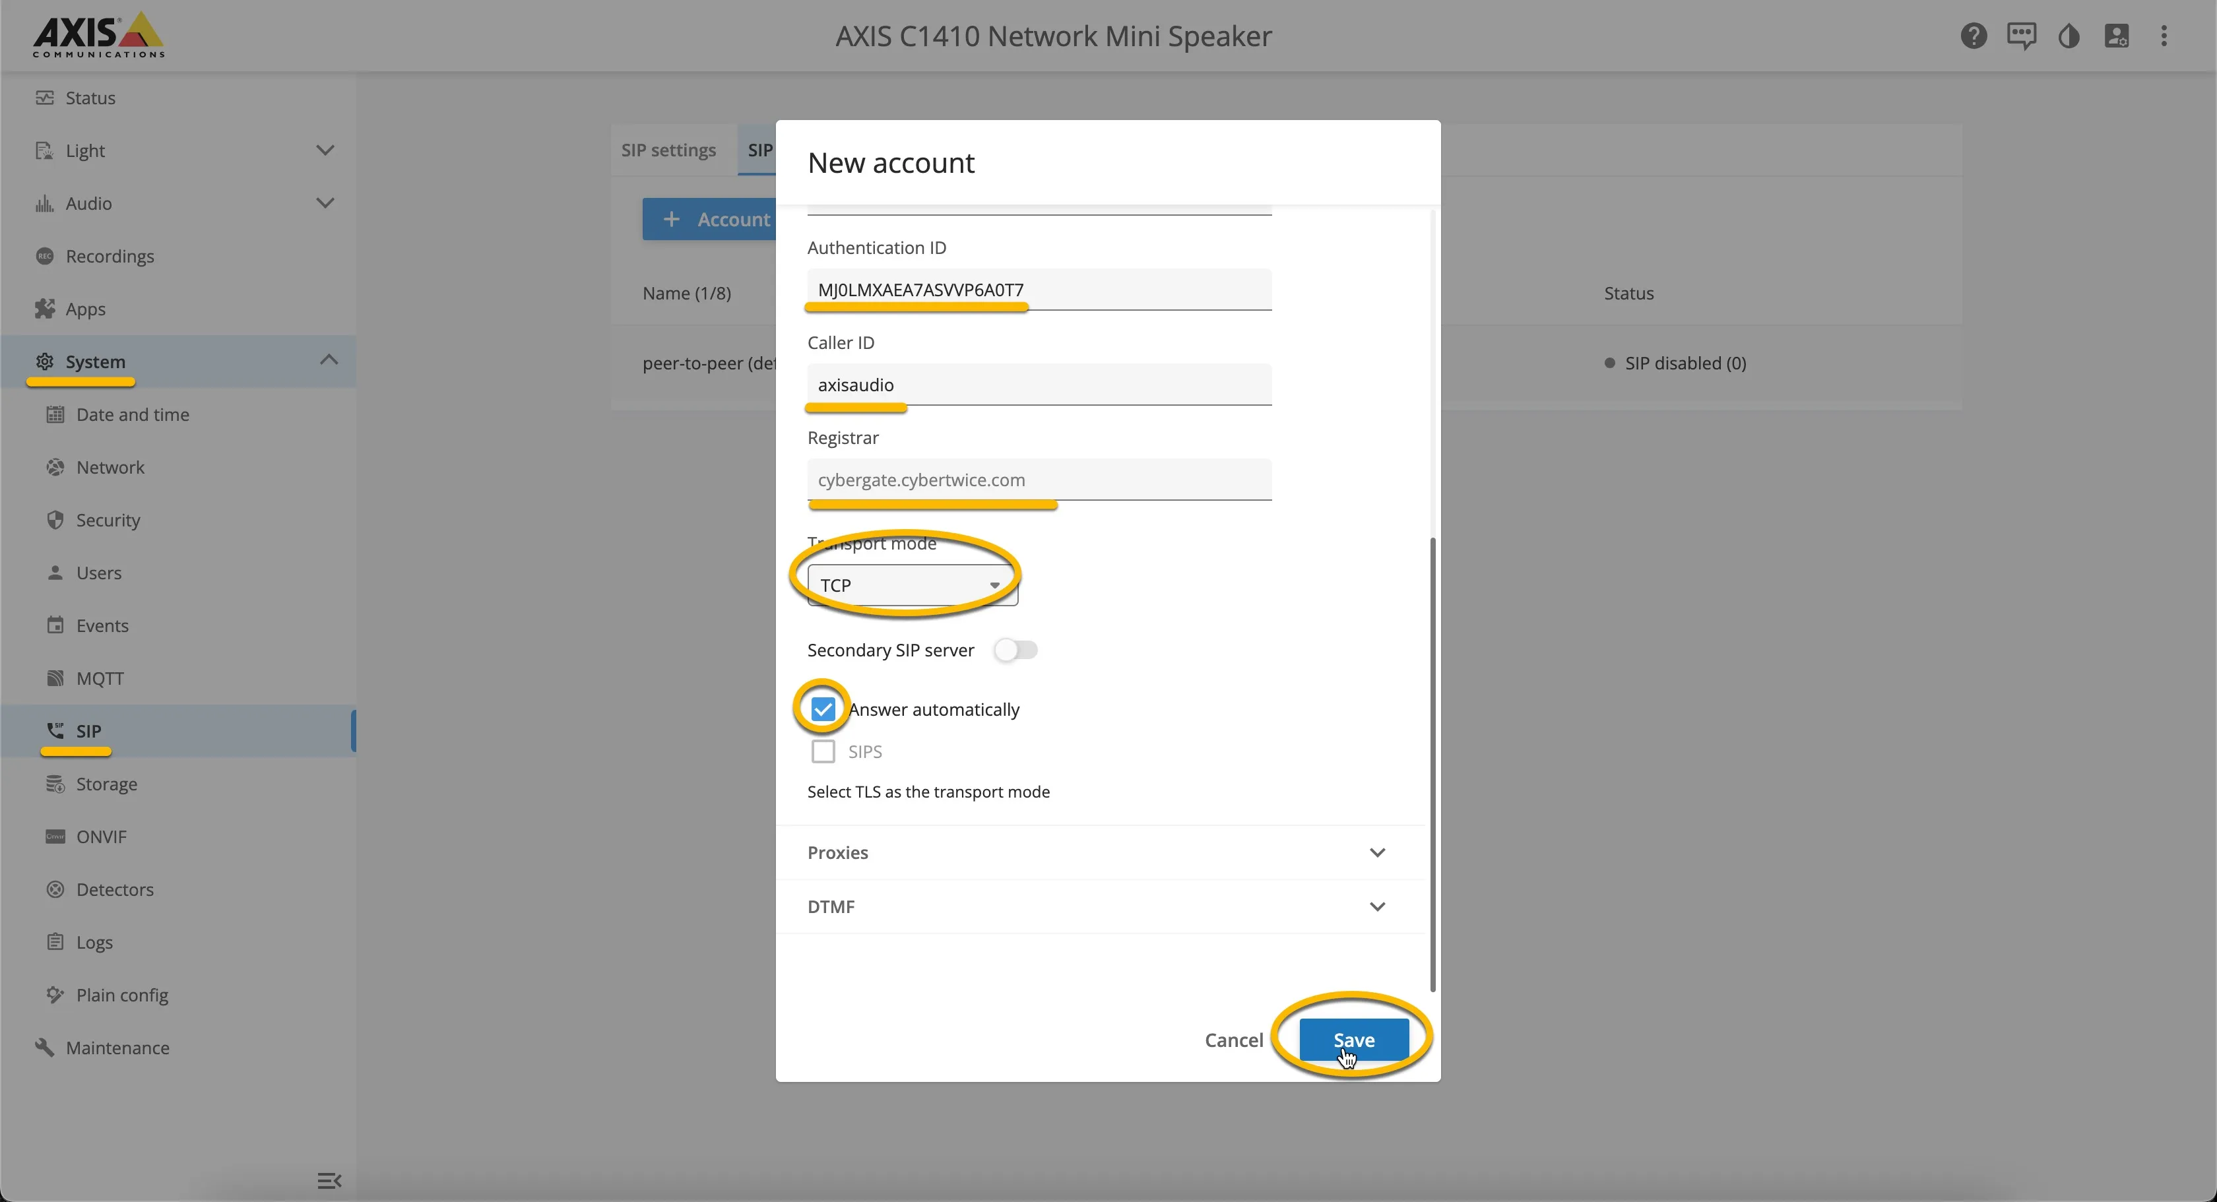Click the dialog vertical scrollbar
This screenshot has width=2217, height=1202.
[1432, 764]
